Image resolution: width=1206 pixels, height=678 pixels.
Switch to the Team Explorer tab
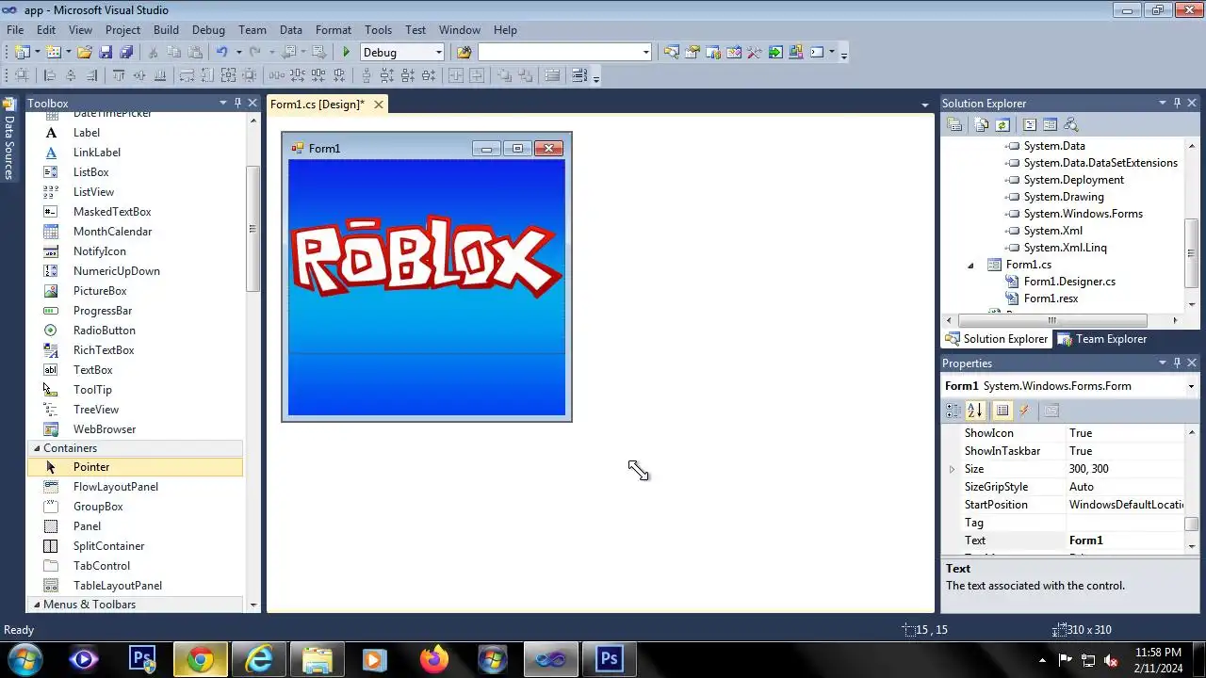click(x=1102, y=339)
